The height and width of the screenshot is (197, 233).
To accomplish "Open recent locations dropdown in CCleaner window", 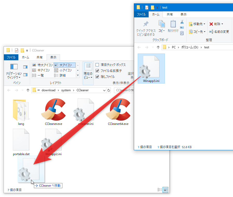I will coord(23,90).
